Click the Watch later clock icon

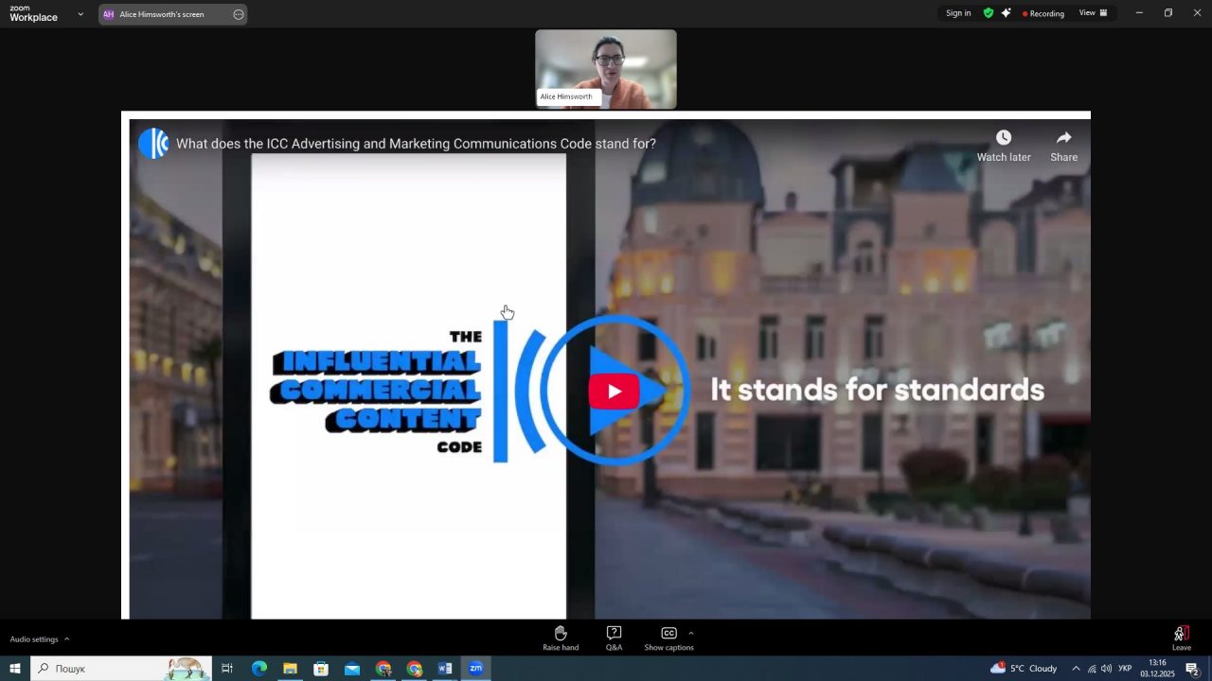coord(1004,138)
